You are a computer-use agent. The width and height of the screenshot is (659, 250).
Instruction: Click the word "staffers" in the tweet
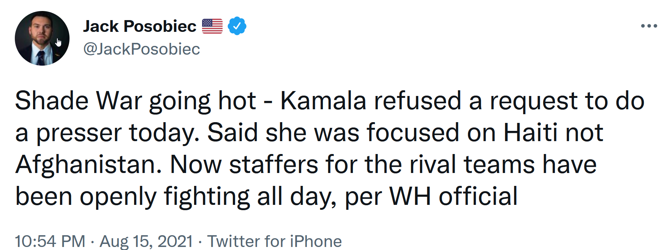tap(273, 165)
